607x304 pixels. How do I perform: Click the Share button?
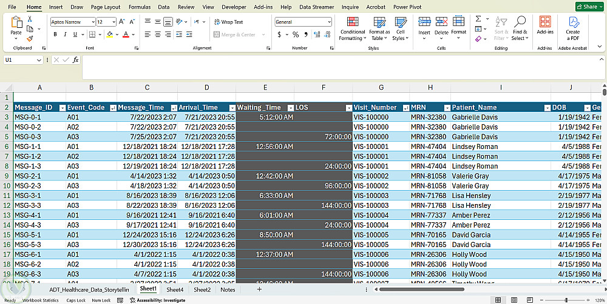point(589,7)
